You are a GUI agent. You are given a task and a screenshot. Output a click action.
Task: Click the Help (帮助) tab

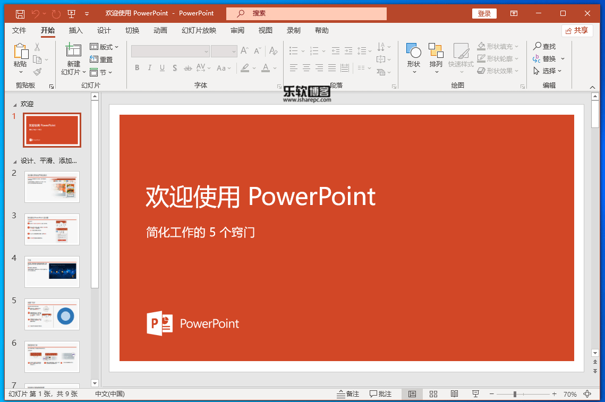321,30
